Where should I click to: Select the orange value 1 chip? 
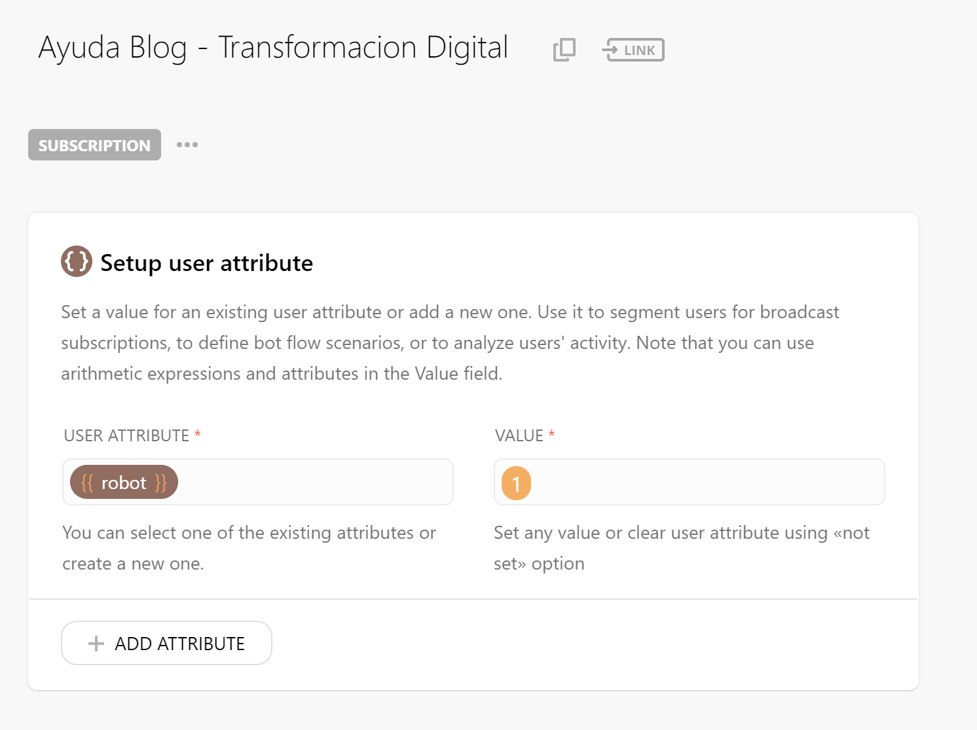tap(516, 484)
